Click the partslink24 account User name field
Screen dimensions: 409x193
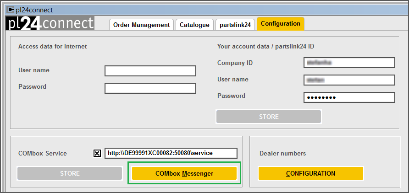349,80
